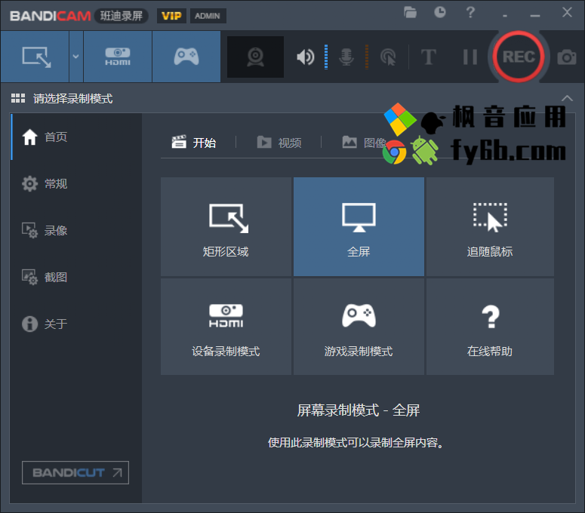Toggle the mouse click effect icon
The image size is (585, 513).
click(x=388, y=57)
